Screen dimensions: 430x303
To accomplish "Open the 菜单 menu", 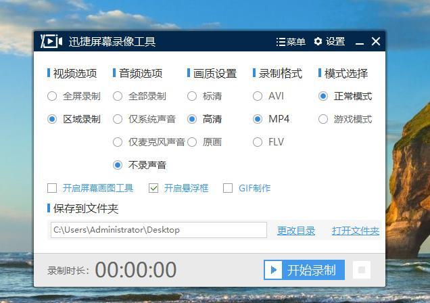I will [291, 42].
